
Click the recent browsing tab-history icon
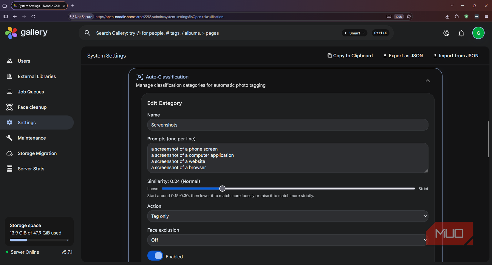point(4,6)
